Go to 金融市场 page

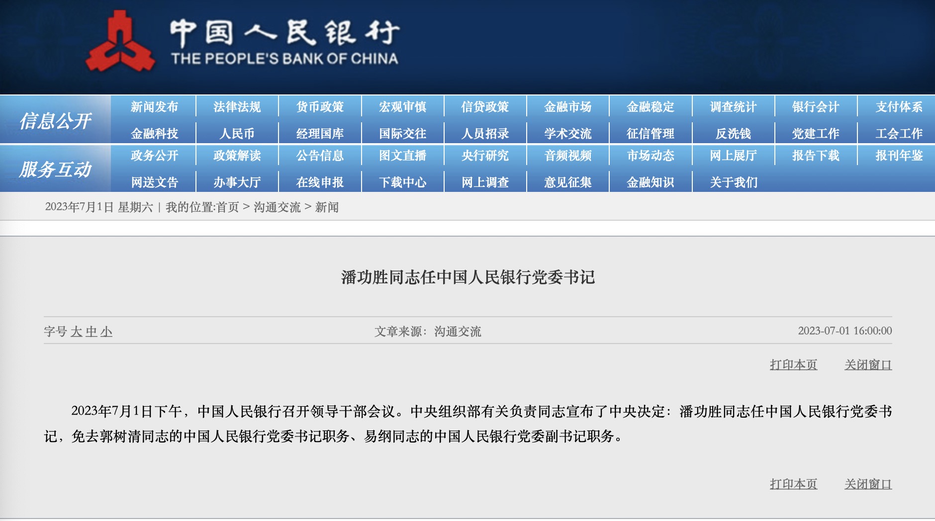tap(567, 107)
